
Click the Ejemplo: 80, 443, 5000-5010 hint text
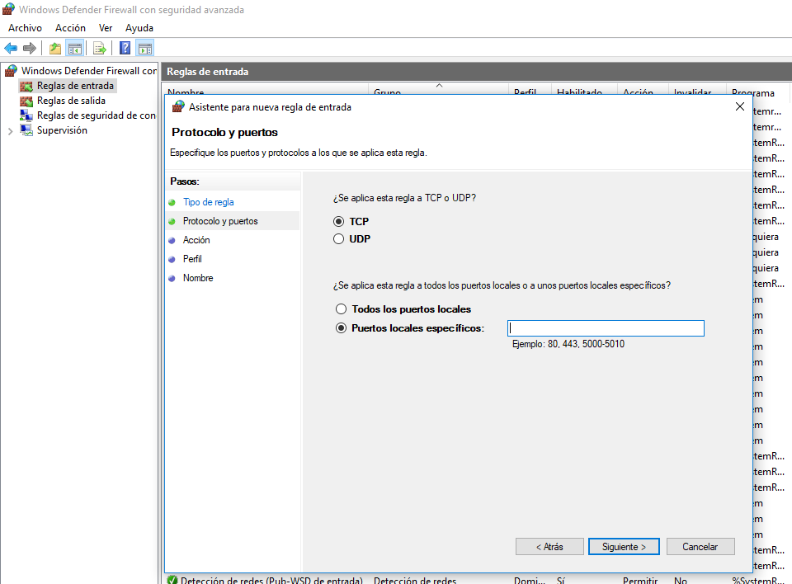coord(568,344)
